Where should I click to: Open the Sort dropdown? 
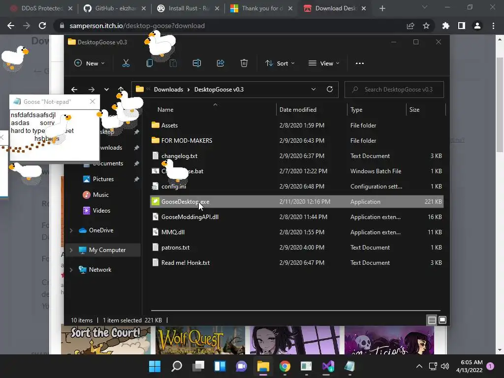[x=280, y=63]
